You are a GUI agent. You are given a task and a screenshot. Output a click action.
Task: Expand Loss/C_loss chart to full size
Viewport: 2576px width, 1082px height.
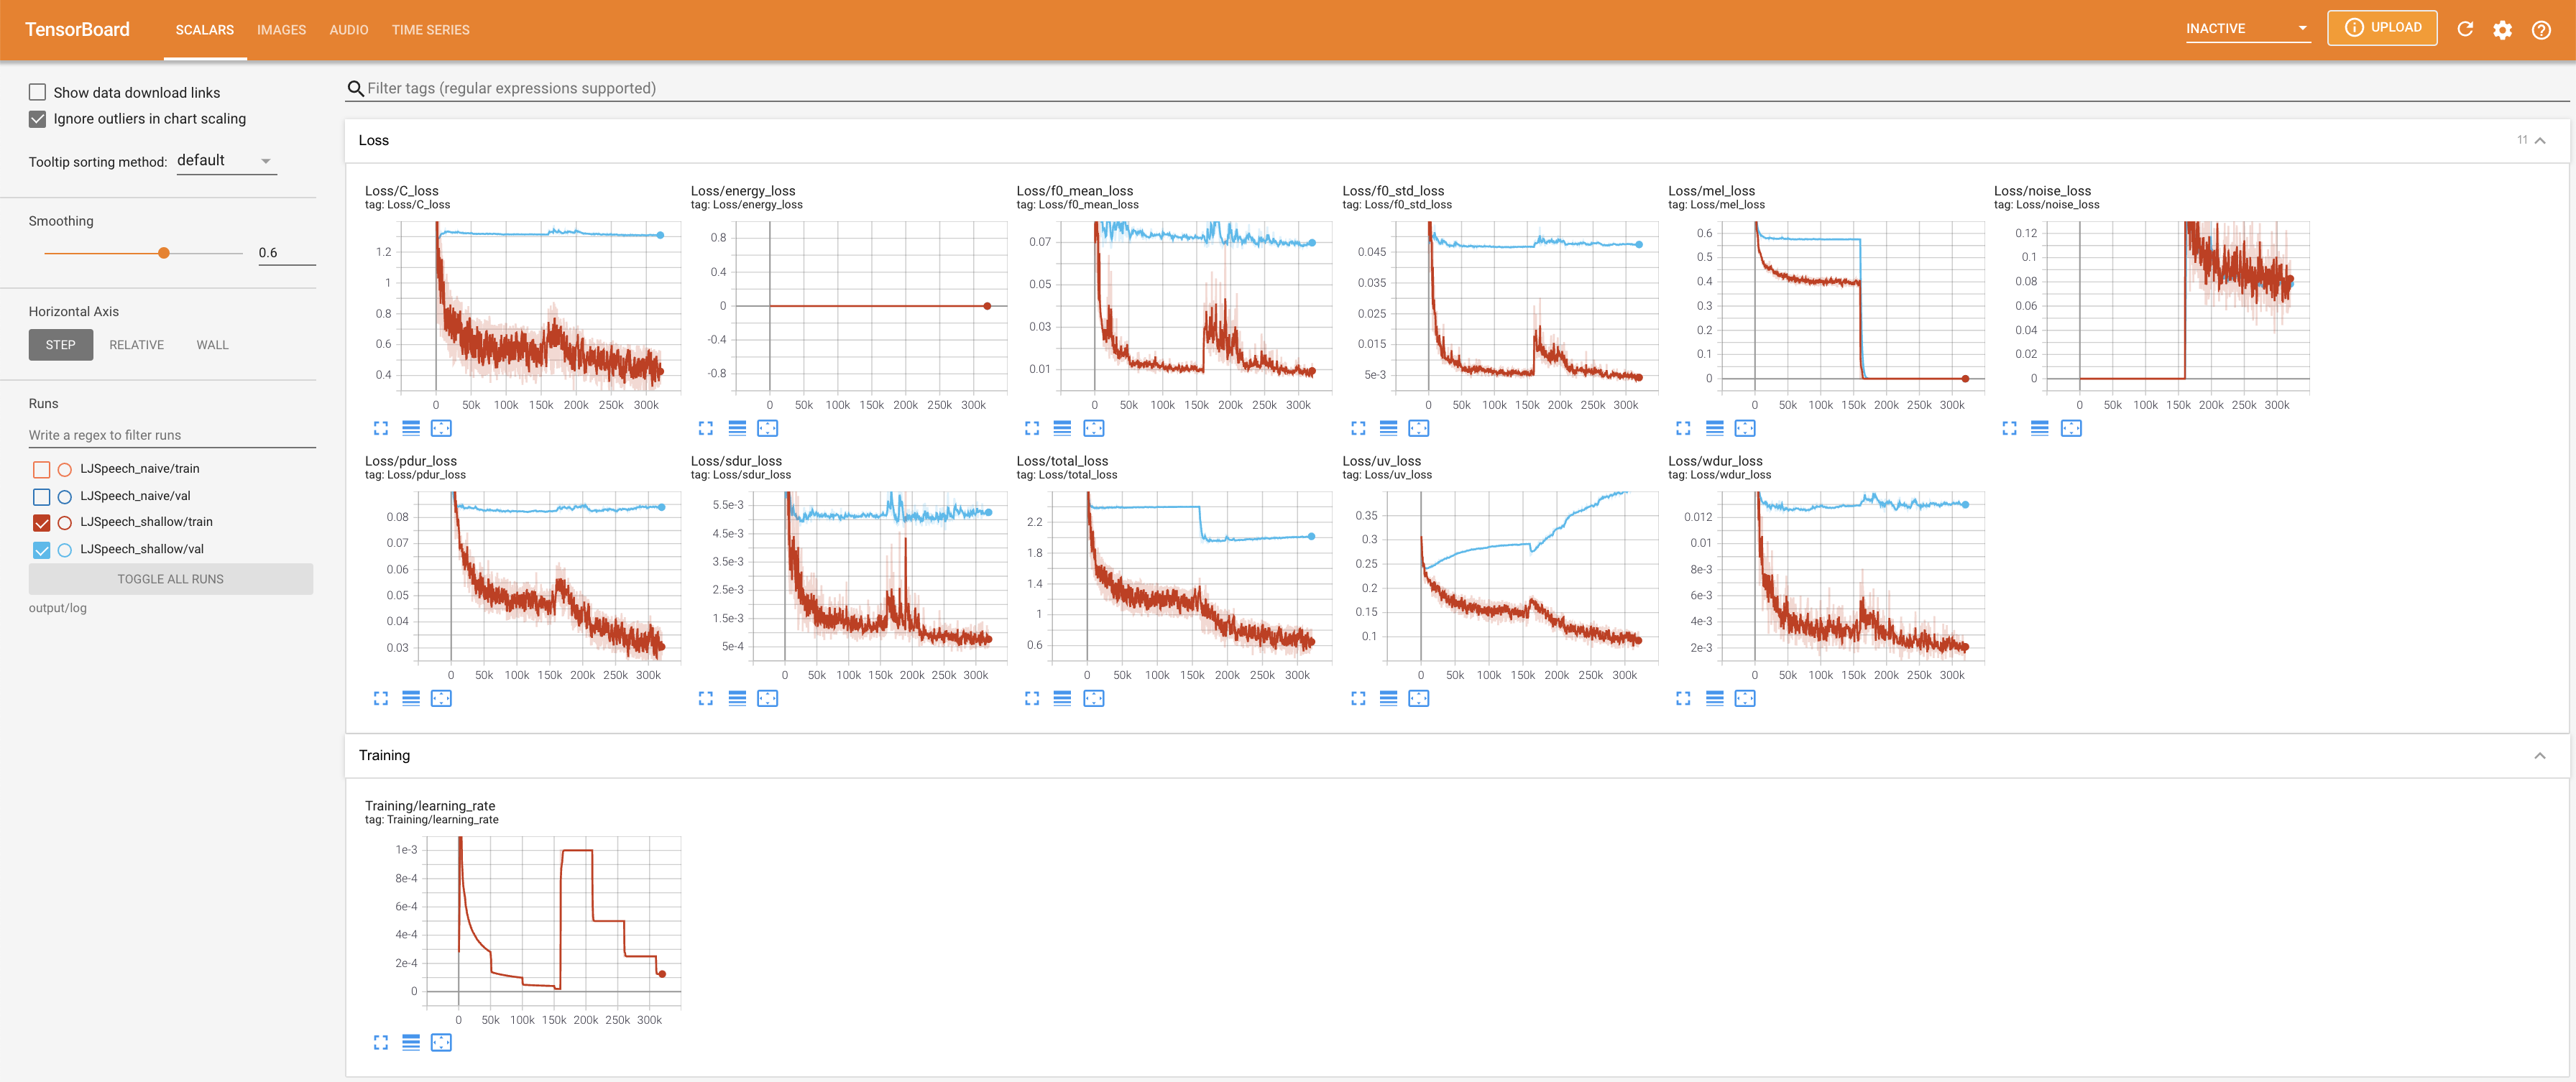click(x=380, y=428)
